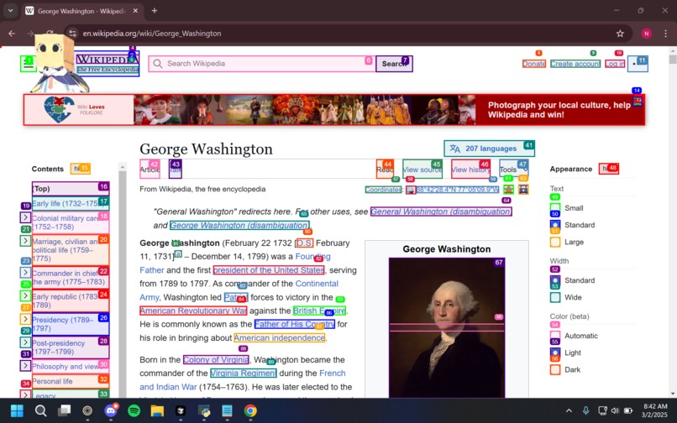Expand the Early republic contents section
Viewport: 677px width, 423px height.
point(25,296)
